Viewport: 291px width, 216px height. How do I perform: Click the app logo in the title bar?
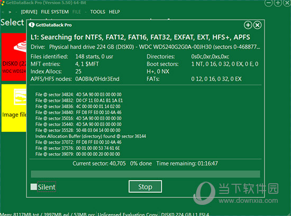pos(3,3)
